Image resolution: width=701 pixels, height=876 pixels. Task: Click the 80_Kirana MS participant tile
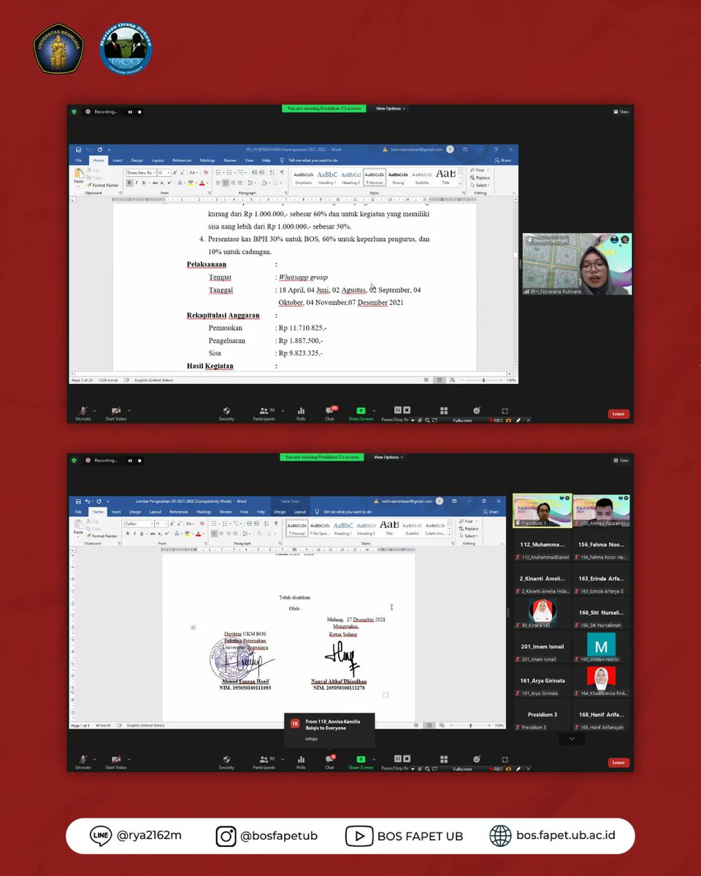(x=542, y=612)
